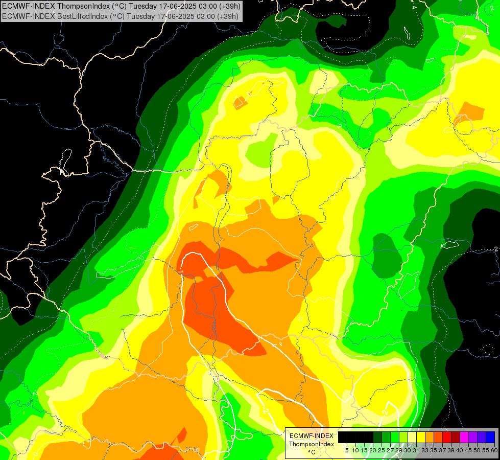Image resolution: width=500 pixels, height=460 pixels.
Task: Click the bright red 37–39 legend swatch
Action: point(447,437)
